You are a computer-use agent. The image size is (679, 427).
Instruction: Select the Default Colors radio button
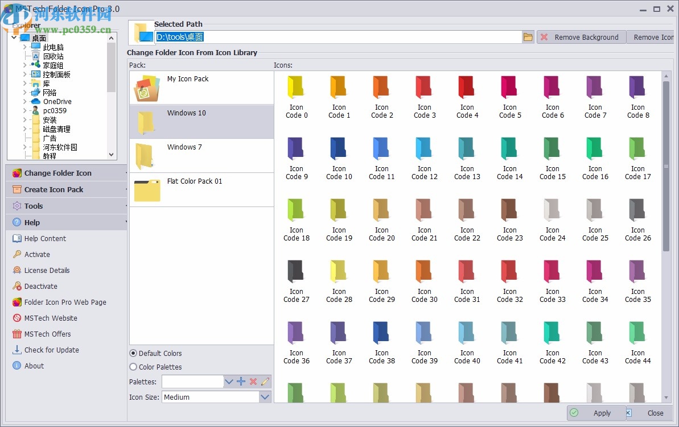click(x=133, y=353)
